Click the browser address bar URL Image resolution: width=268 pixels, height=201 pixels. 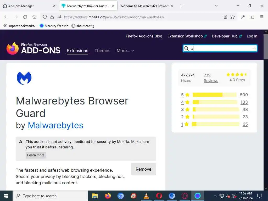(x=114, y=17)
